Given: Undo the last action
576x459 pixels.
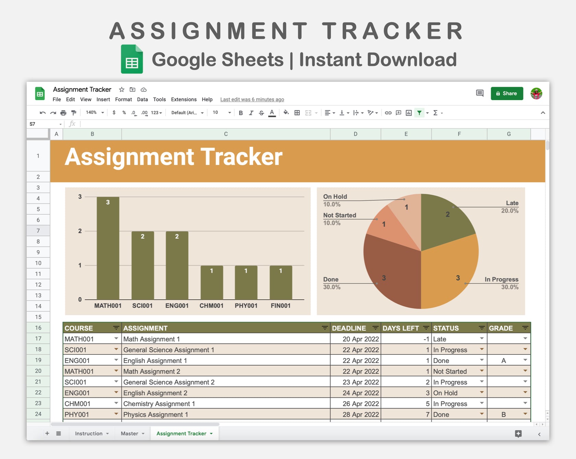Looking at the screenshot, I should click(42, 112).
